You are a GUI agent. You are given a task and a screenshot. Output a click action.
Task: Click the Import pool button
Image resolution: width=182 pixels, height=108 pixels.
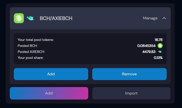pyautogui.click(x=131, y=93)
